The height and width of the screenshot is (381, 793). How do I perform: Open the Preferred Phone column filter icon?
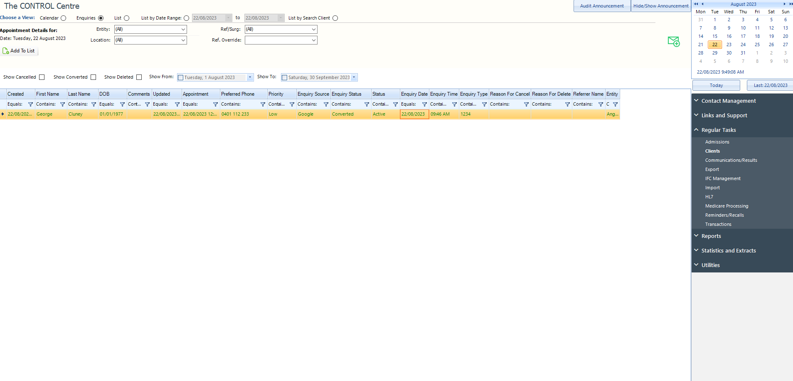coord(263,104)
